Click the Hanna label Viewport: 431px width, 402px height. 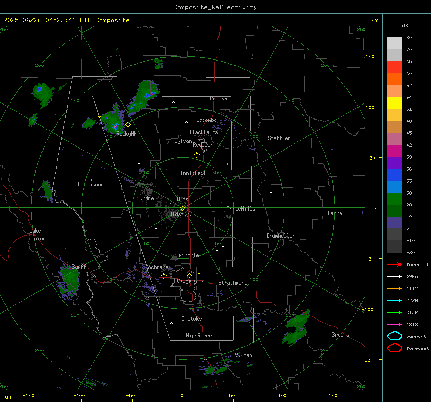[335, 213]
